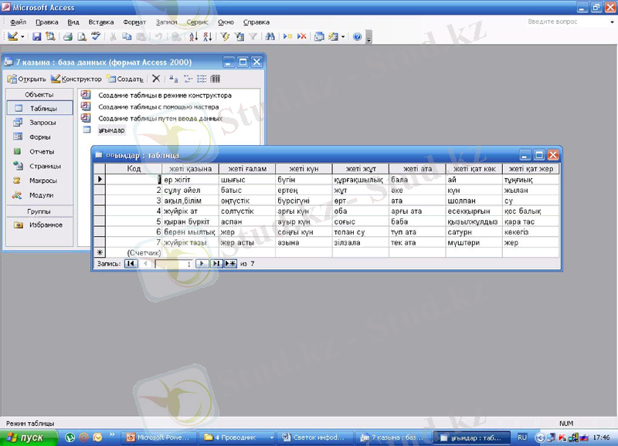Open Microsoft Access Help icon

click(357, 36)
